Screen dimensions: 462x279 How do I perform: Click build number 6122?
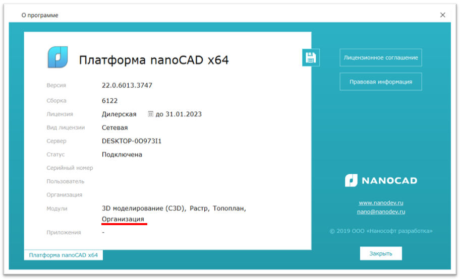109,101
